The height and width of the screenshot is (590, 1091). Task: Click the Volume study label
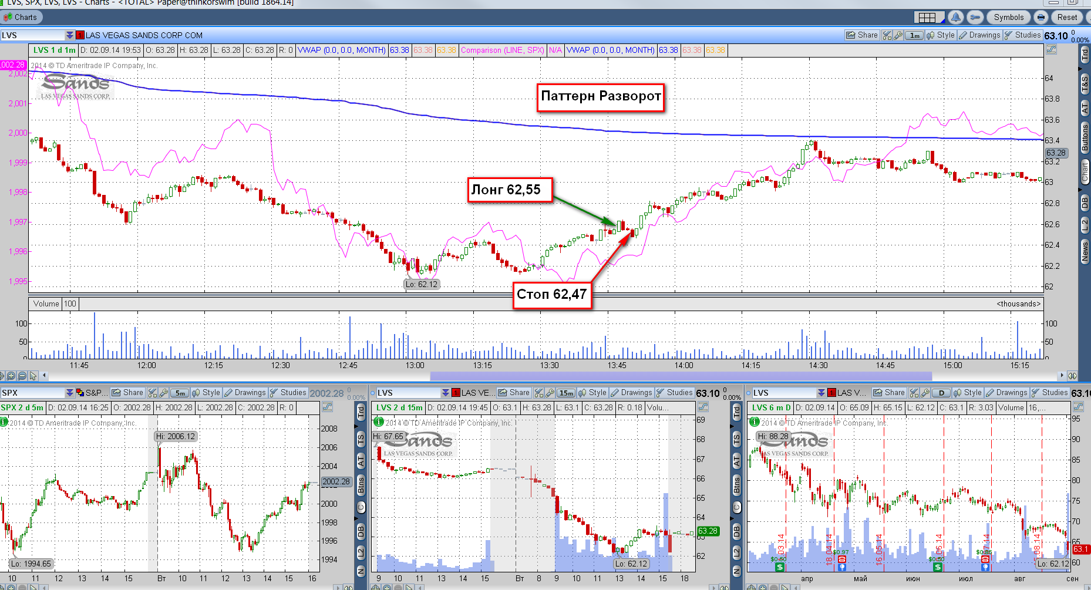46,304
